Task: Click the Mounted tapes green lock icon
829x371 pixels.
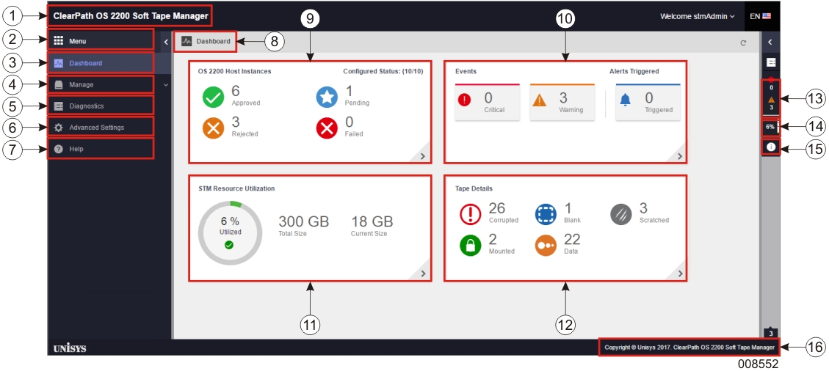Action: (x=470, y=245)
